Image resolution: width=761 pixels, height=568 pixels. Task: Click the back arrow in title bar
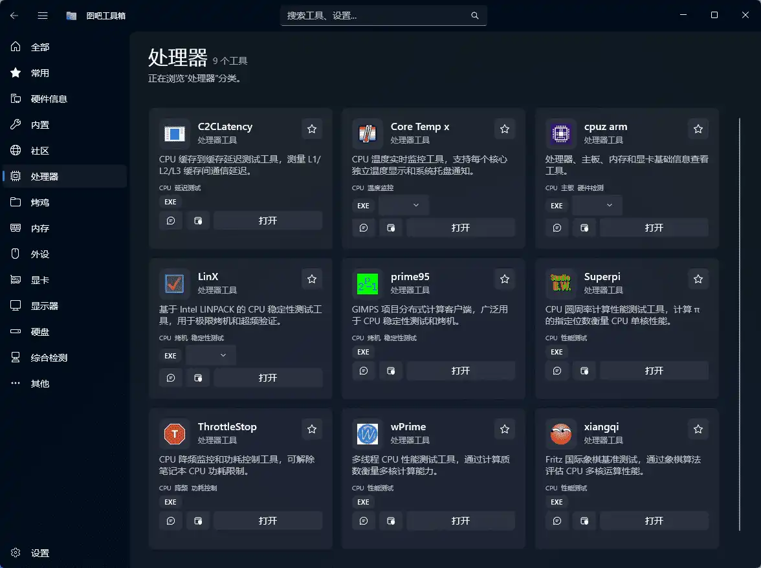pyautogui.click(x=14, y=16)
